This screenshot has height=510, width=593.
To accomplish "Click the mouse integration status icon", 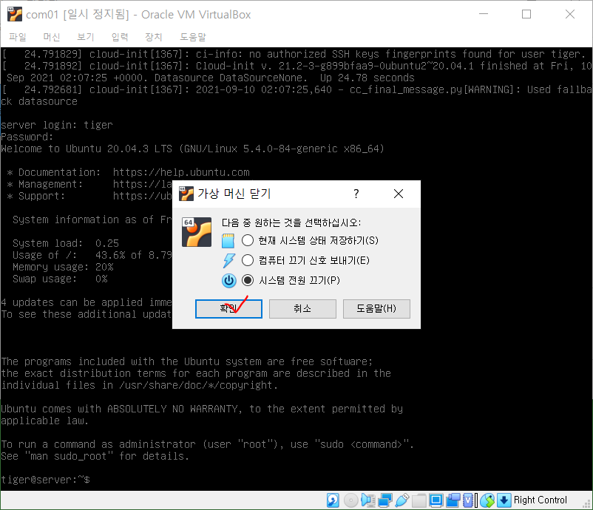I will 487,500.
